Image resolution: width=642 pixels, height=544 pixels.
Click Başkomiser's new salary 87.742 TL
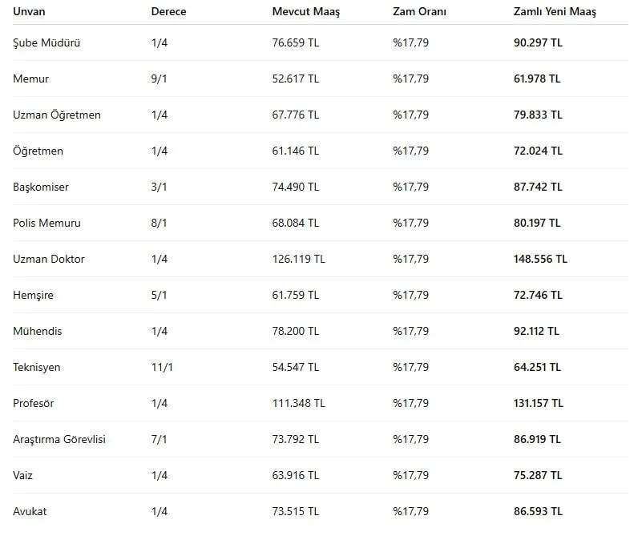pos(538,187)
